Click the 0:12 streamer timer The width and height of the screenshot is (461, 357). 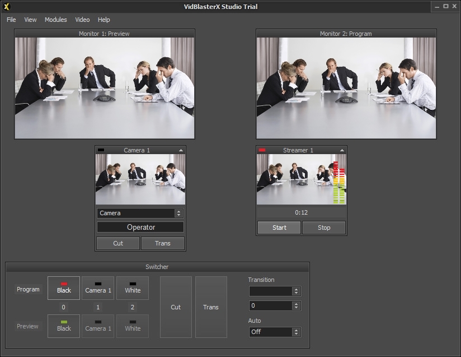click(302, 212)
